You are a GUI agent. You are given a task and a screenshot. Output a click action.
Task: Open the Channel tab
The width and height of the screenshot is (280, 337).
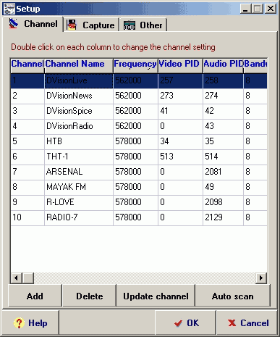33,24
